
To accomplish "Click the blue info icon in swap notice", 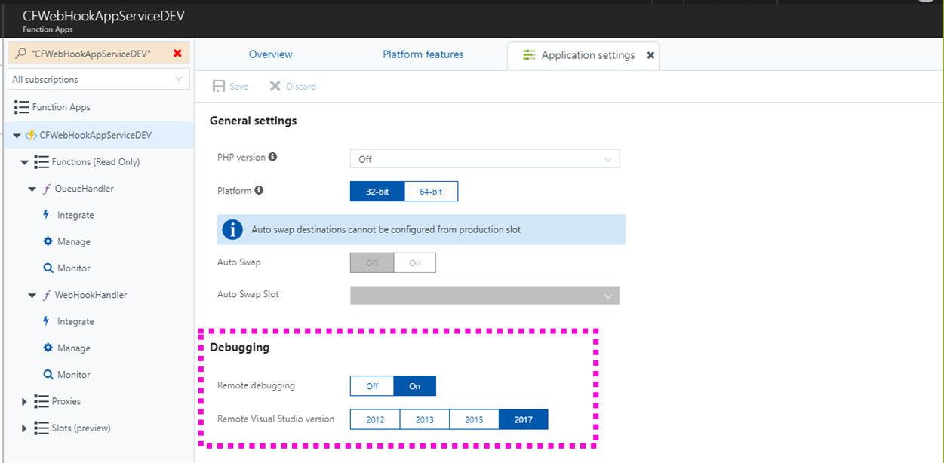I will (232, 229).
